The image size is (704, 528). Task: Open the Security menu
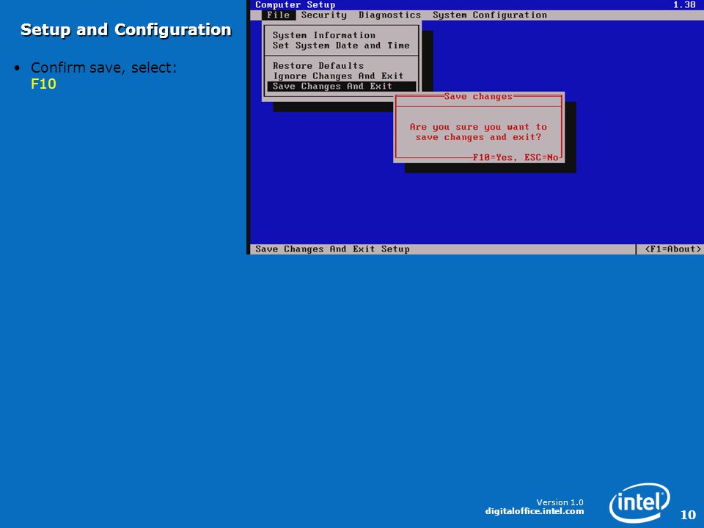(x=323, y=15)
